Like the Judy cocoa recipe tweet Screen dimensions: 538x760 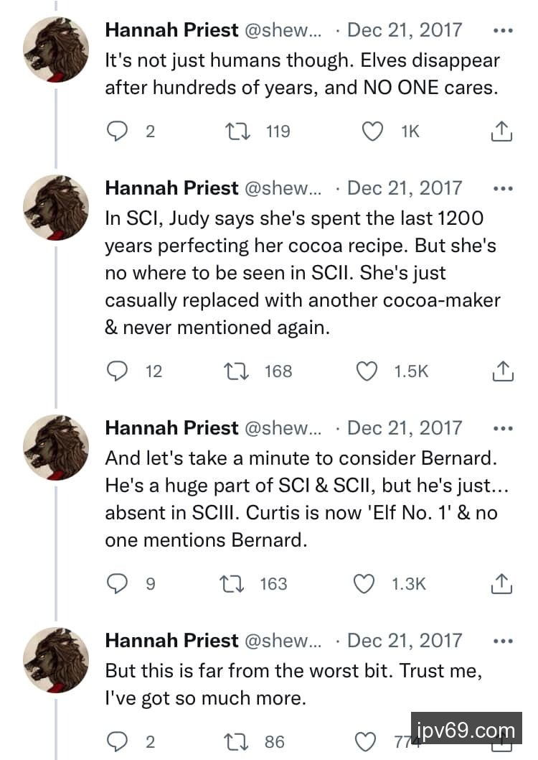click(367, 371)
